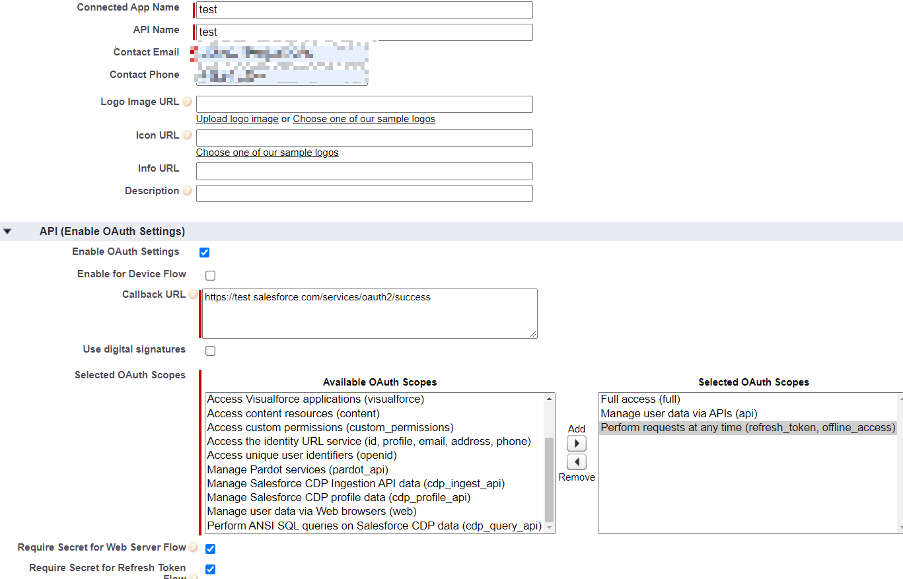Click Description input field
This screenshot has height=579, width=903.
coord(365,193)
